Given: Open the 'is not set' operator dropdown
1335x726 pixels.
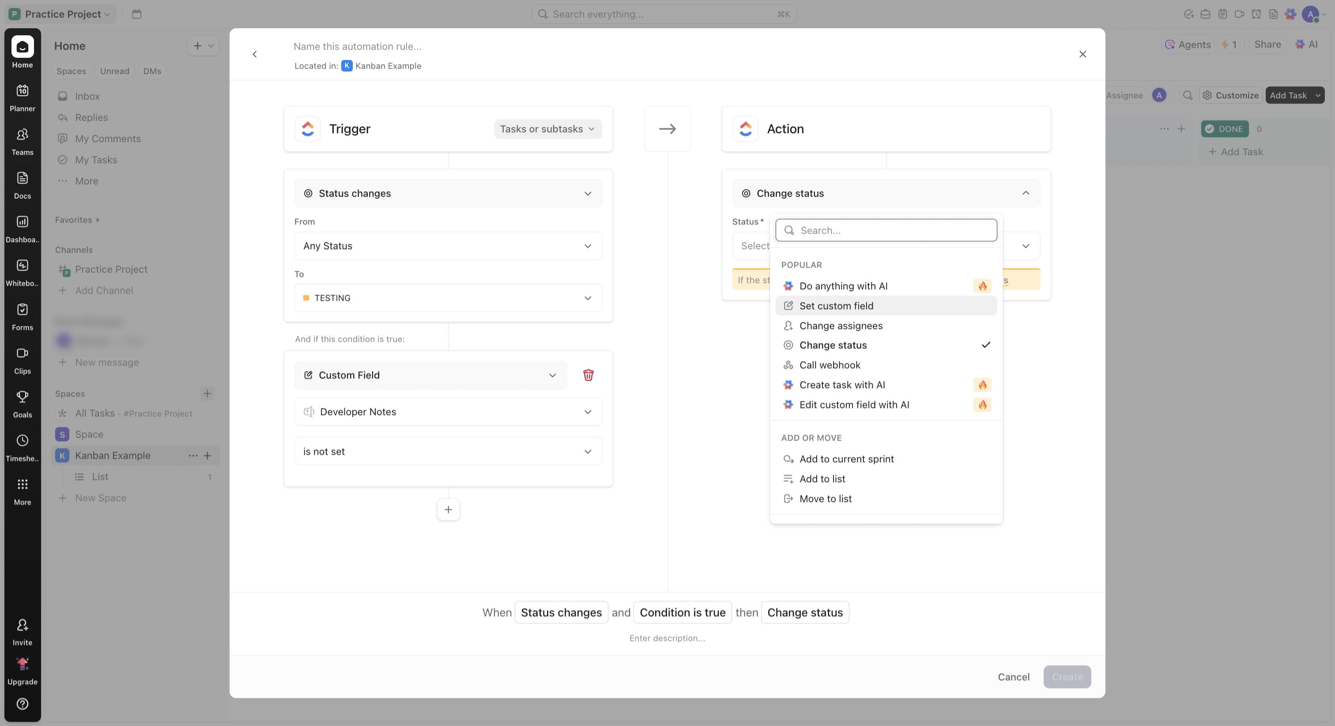Looking at the screenshot, I should tap(448, 451).
